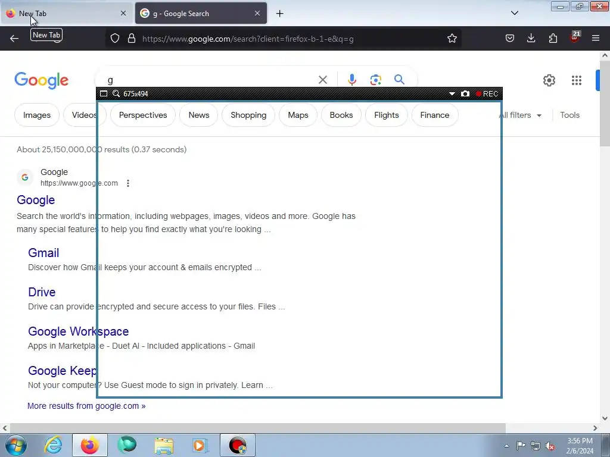Click the uBlock extension icon with badge 21
Viewport: 610px width, 457px height.
coord(575,37)
